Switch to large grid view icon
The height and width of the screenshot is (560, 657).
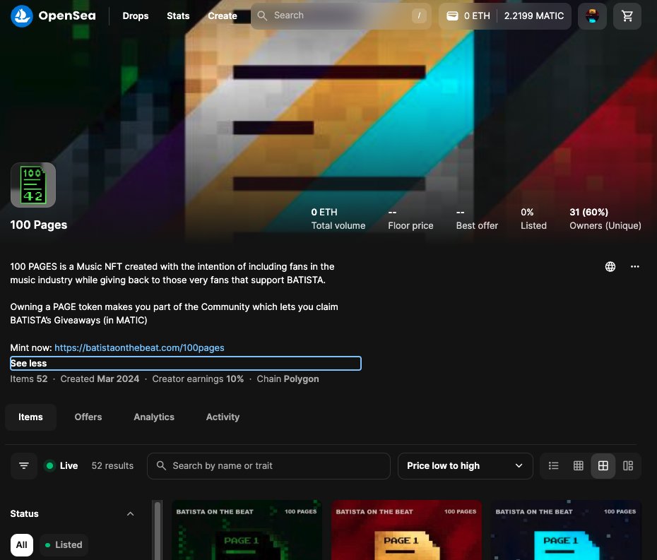603,466
